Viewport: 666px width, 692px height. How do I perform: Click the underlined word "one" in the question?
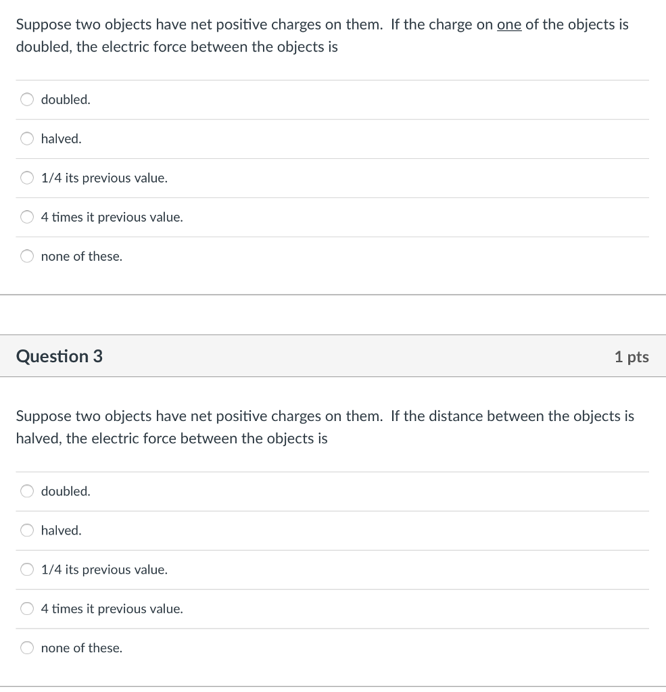click(x=508, y=25)
